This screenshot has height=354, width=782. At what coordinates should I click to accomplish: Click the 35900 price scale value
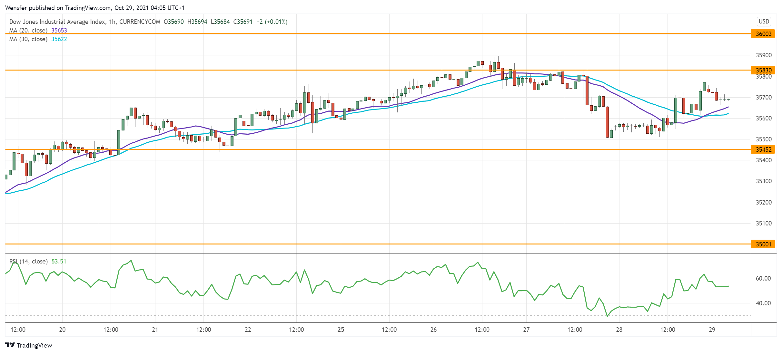(764, 55)
